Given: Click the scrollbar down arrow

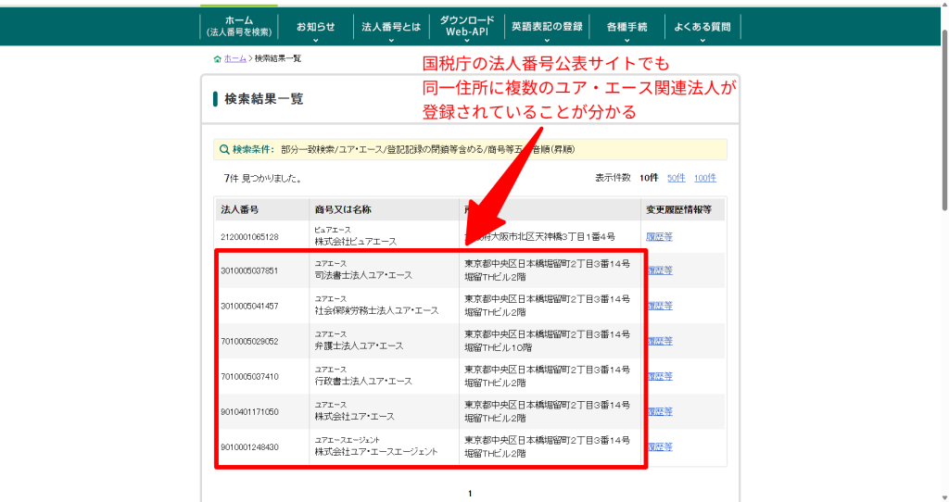Looking at the screenshot, I should point(944,497).
